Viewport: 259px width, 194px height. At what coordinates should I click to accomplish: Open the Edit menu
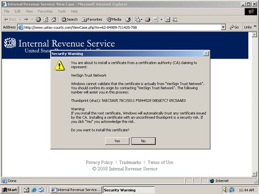click(x=17, y=11)
